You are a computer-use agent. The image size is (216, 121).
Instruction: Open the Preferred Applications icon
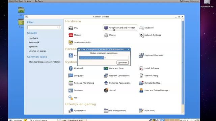117,83
